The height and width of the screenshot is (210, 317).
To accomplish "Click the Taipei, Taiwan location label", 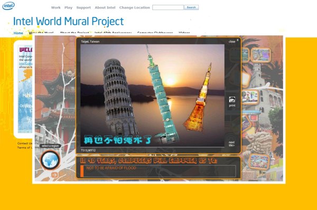I will click(90, 42).
